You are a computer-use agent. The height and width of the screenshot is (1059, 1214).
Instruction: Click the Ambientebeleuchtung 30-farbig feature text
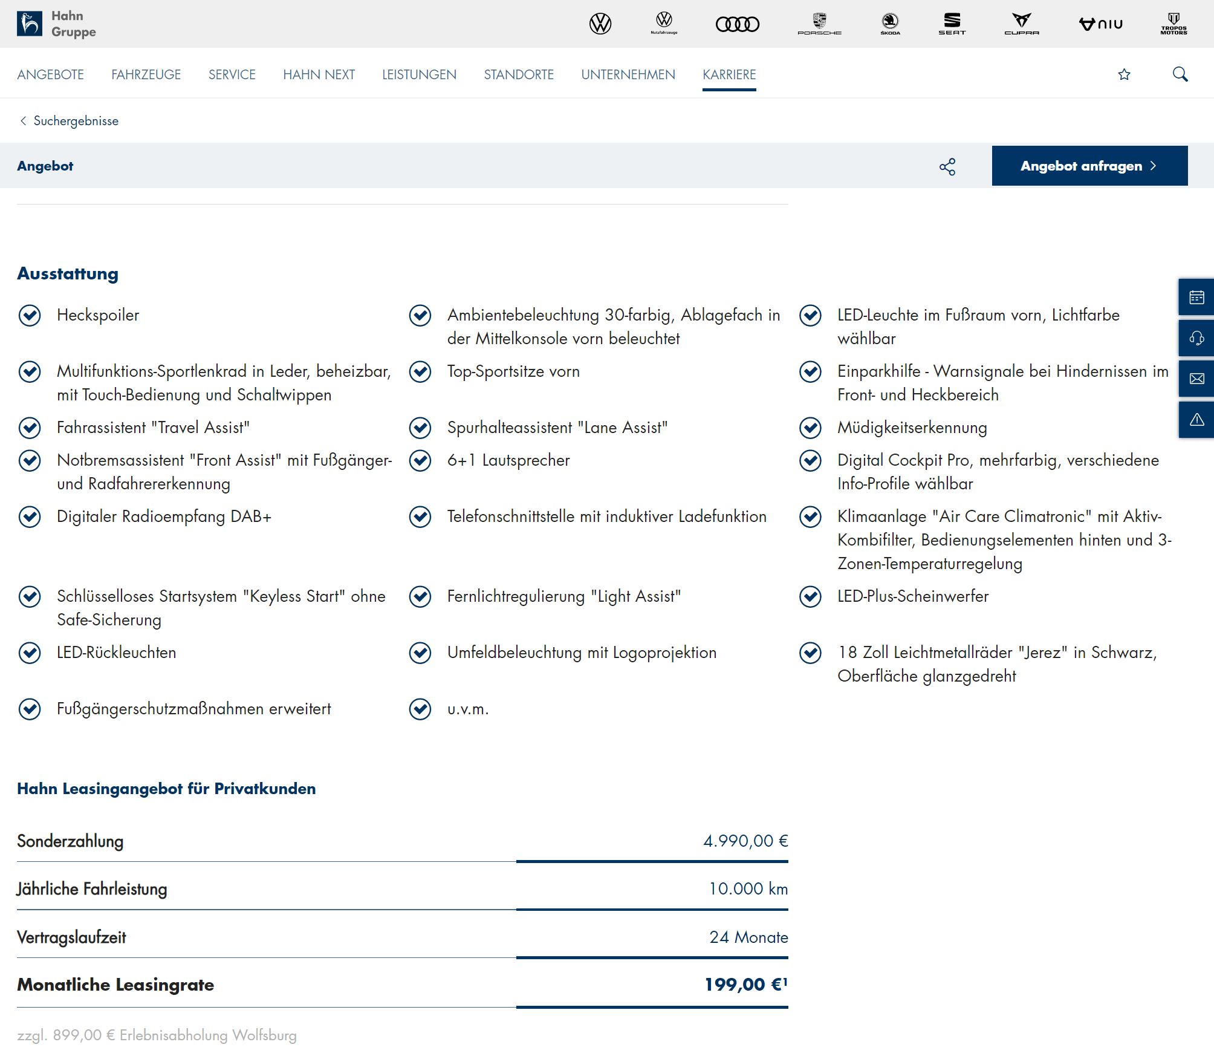point(614,327)
